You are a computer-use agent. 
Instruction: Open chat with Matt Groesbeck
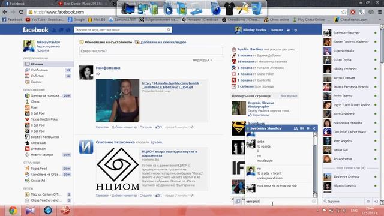click(x=350, y=114)
